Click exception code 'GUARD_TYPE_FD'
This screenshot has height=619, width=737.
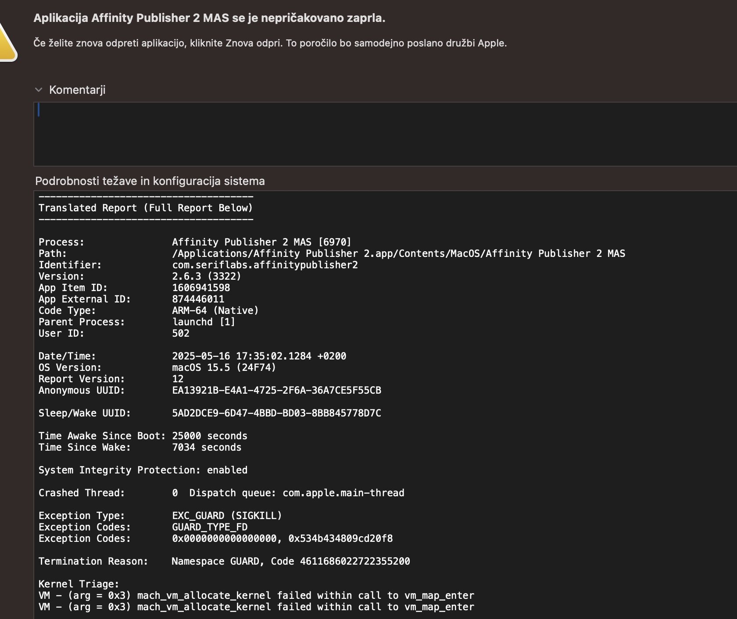coord(210,527)
